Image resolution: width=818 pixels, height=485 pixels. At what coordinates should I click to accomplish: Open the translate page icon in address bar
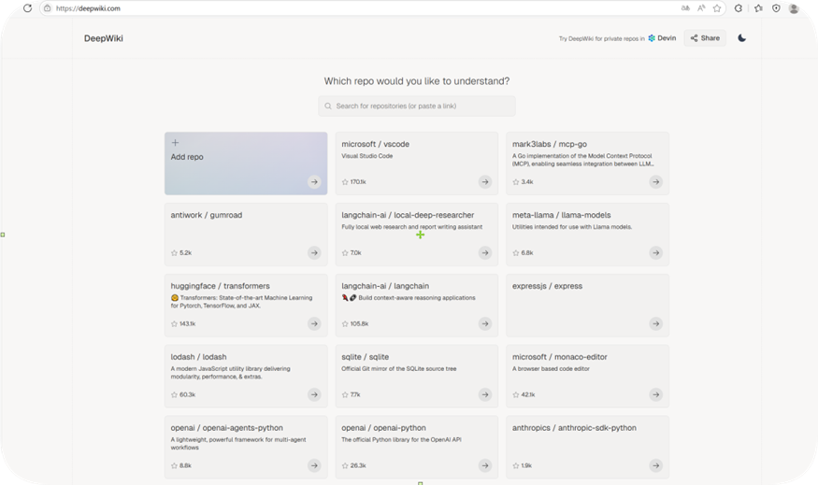685,8
